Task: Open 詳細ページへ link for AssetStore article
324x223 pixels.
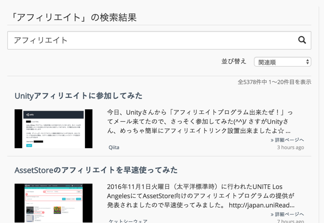Action: (x=287, y=214)
